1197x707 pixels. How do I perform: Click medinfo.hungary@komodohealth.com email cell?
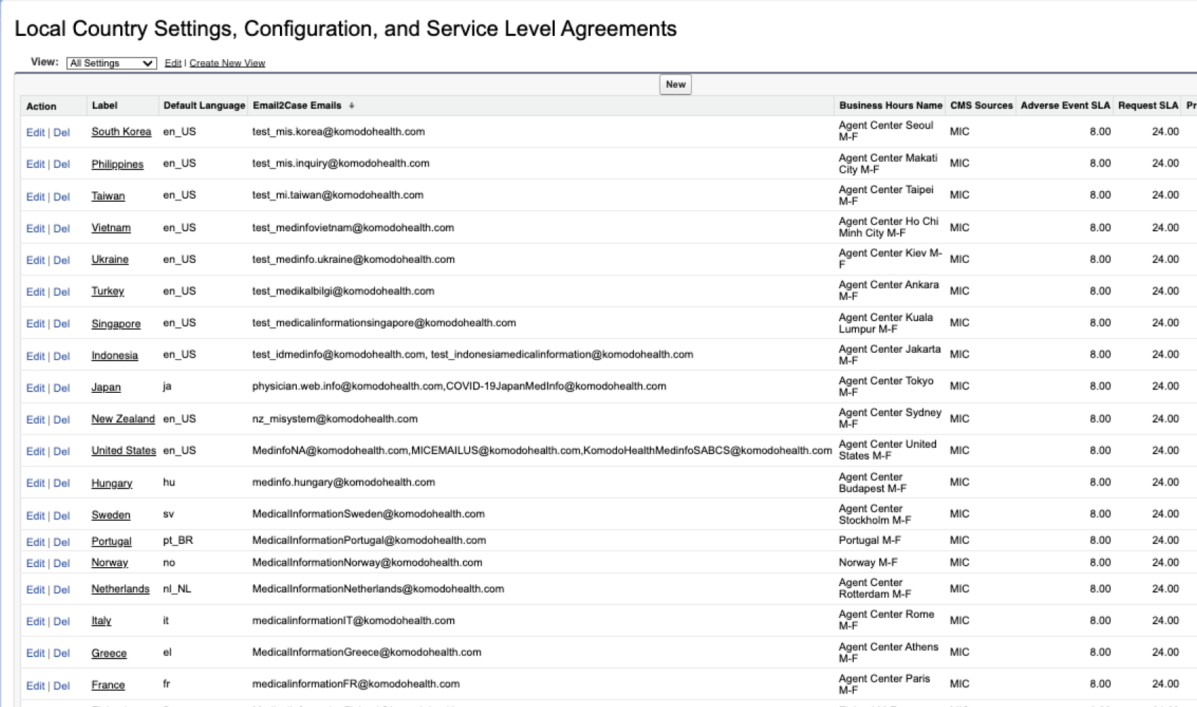point(344,482)
